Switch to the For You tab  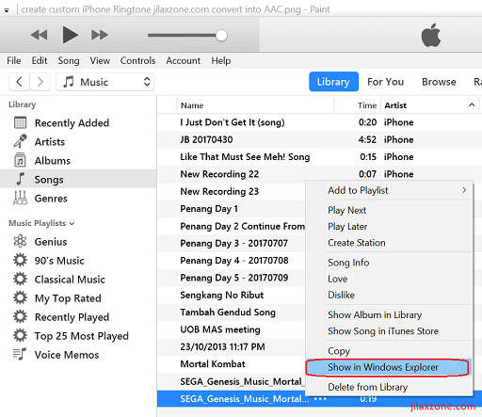[385, 82]
